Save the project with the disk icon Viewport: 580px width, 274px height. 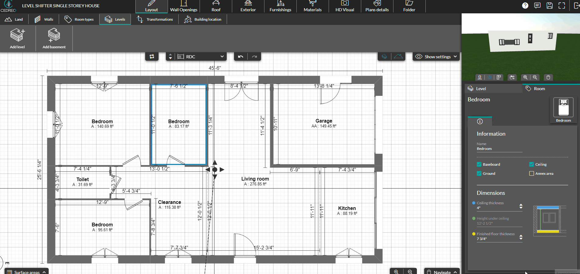click(550, 5)
